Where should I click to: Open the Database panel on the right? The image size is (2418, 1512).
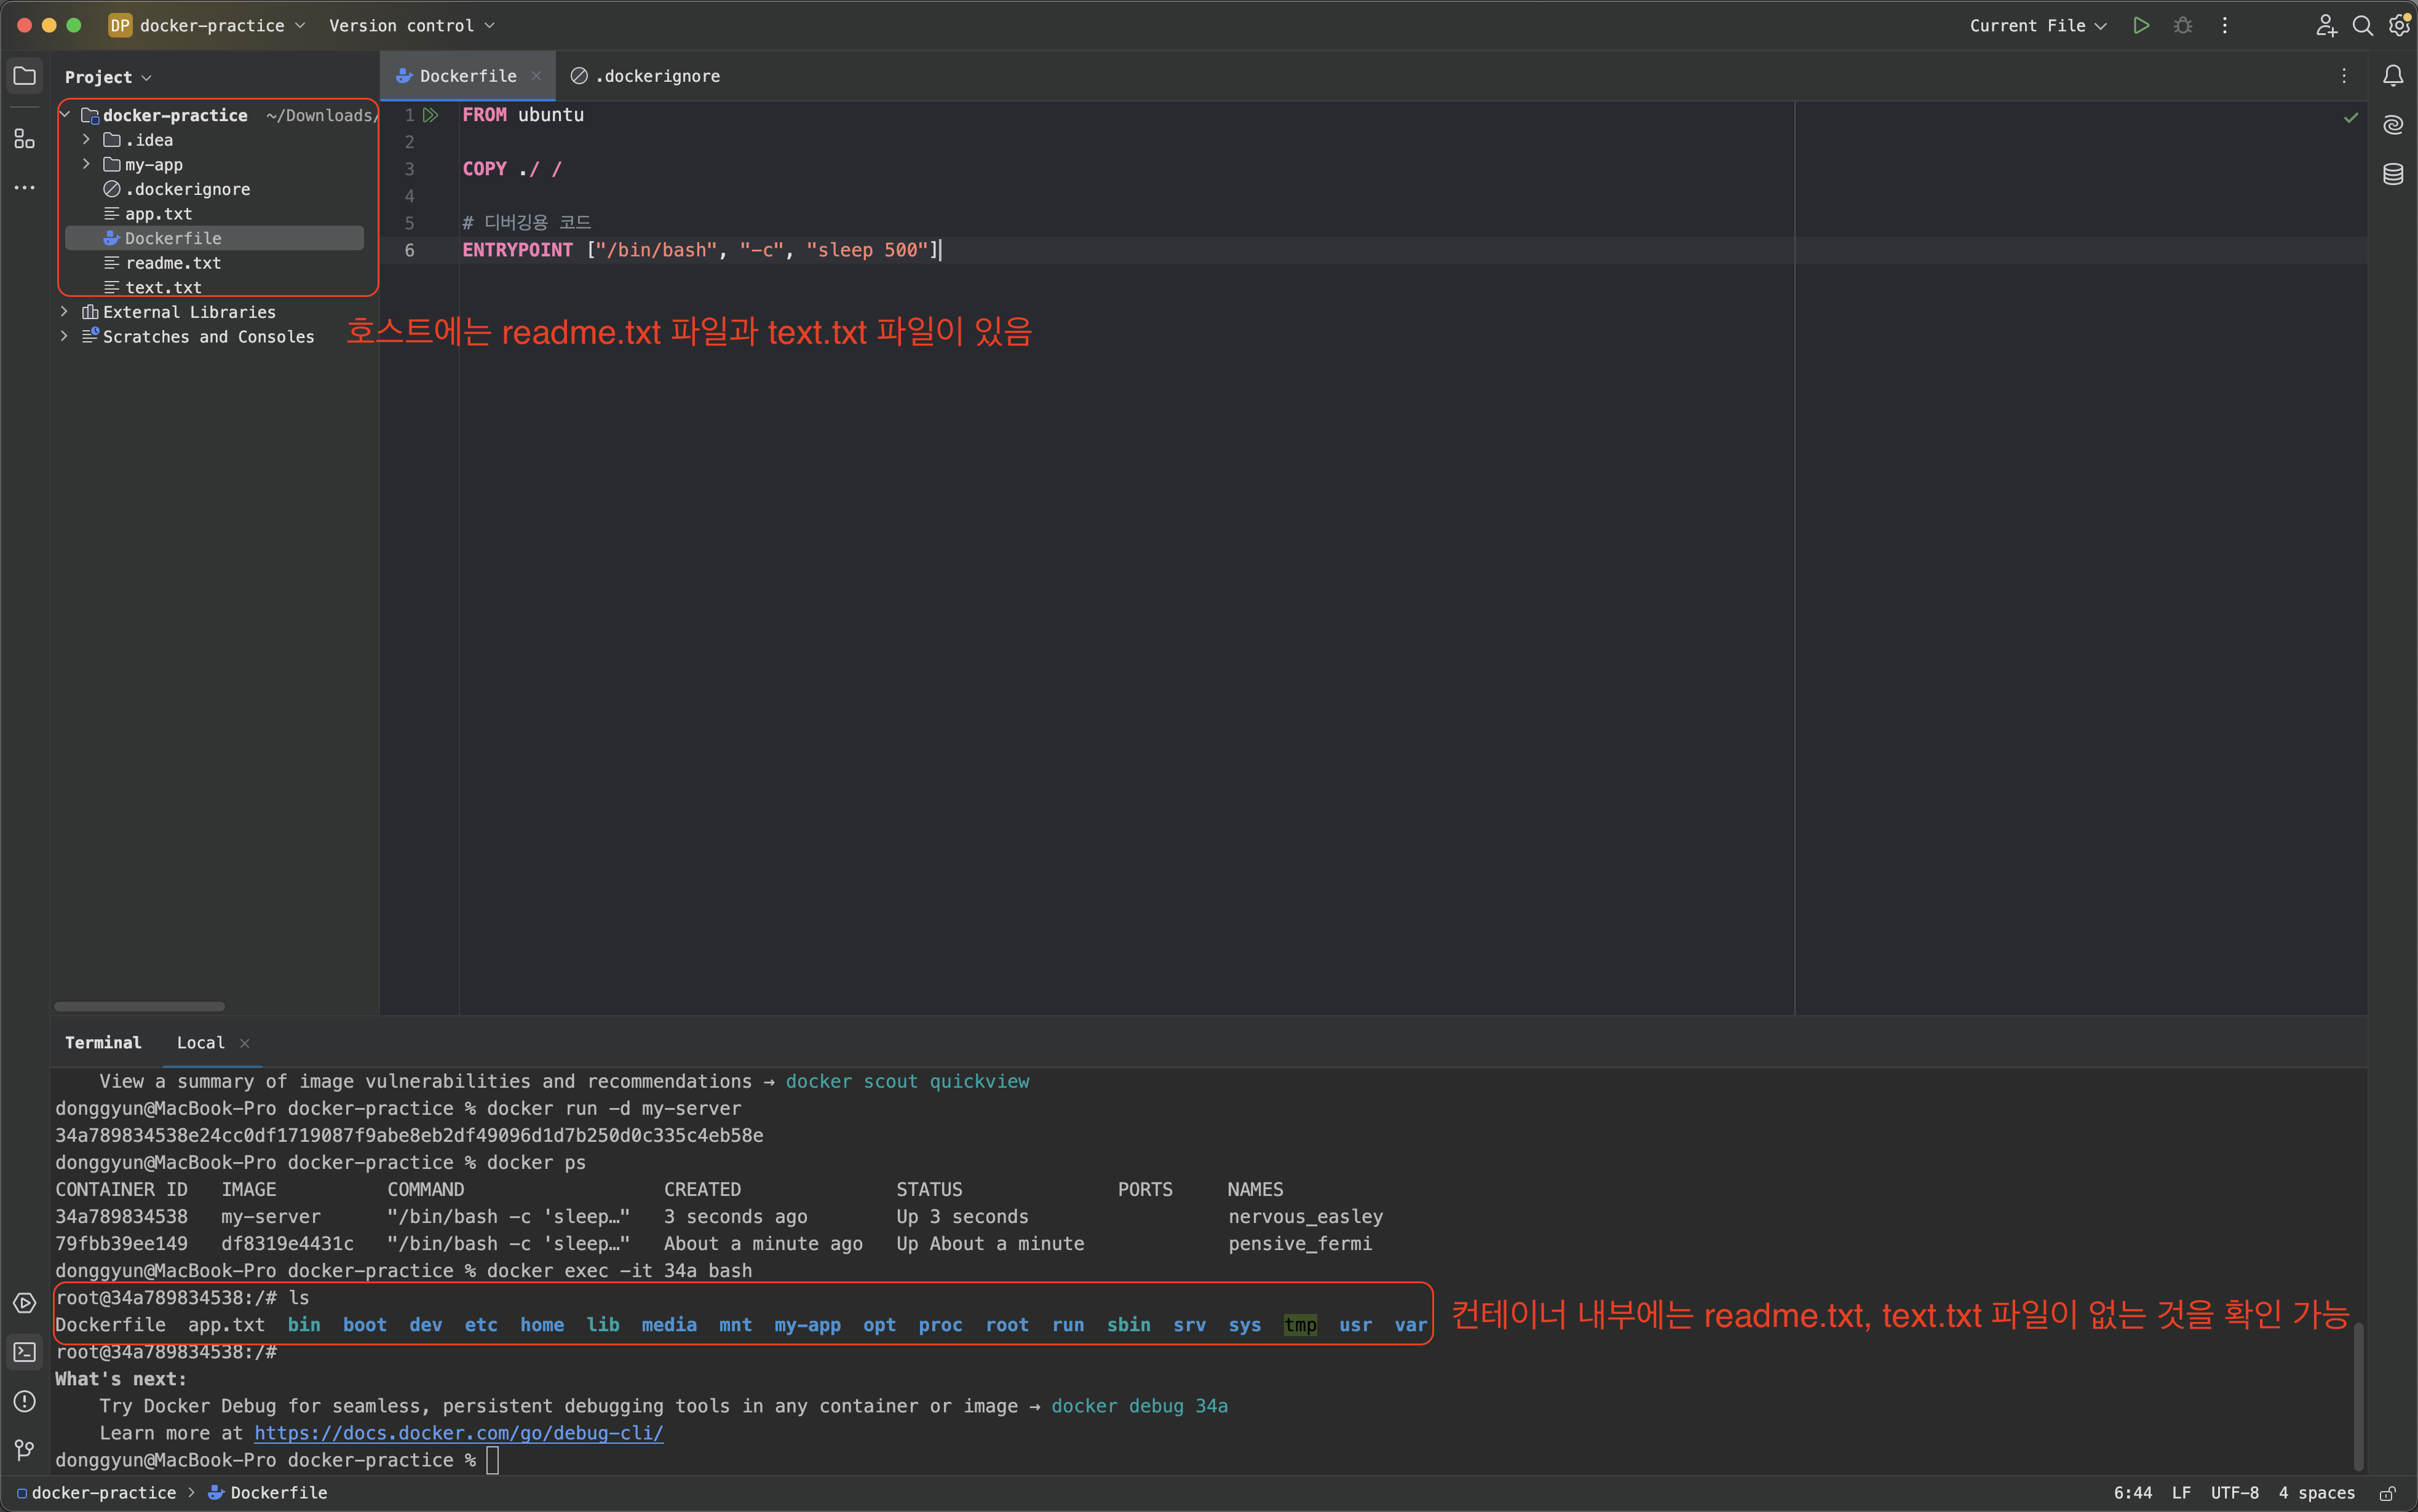coord(2395,174)
